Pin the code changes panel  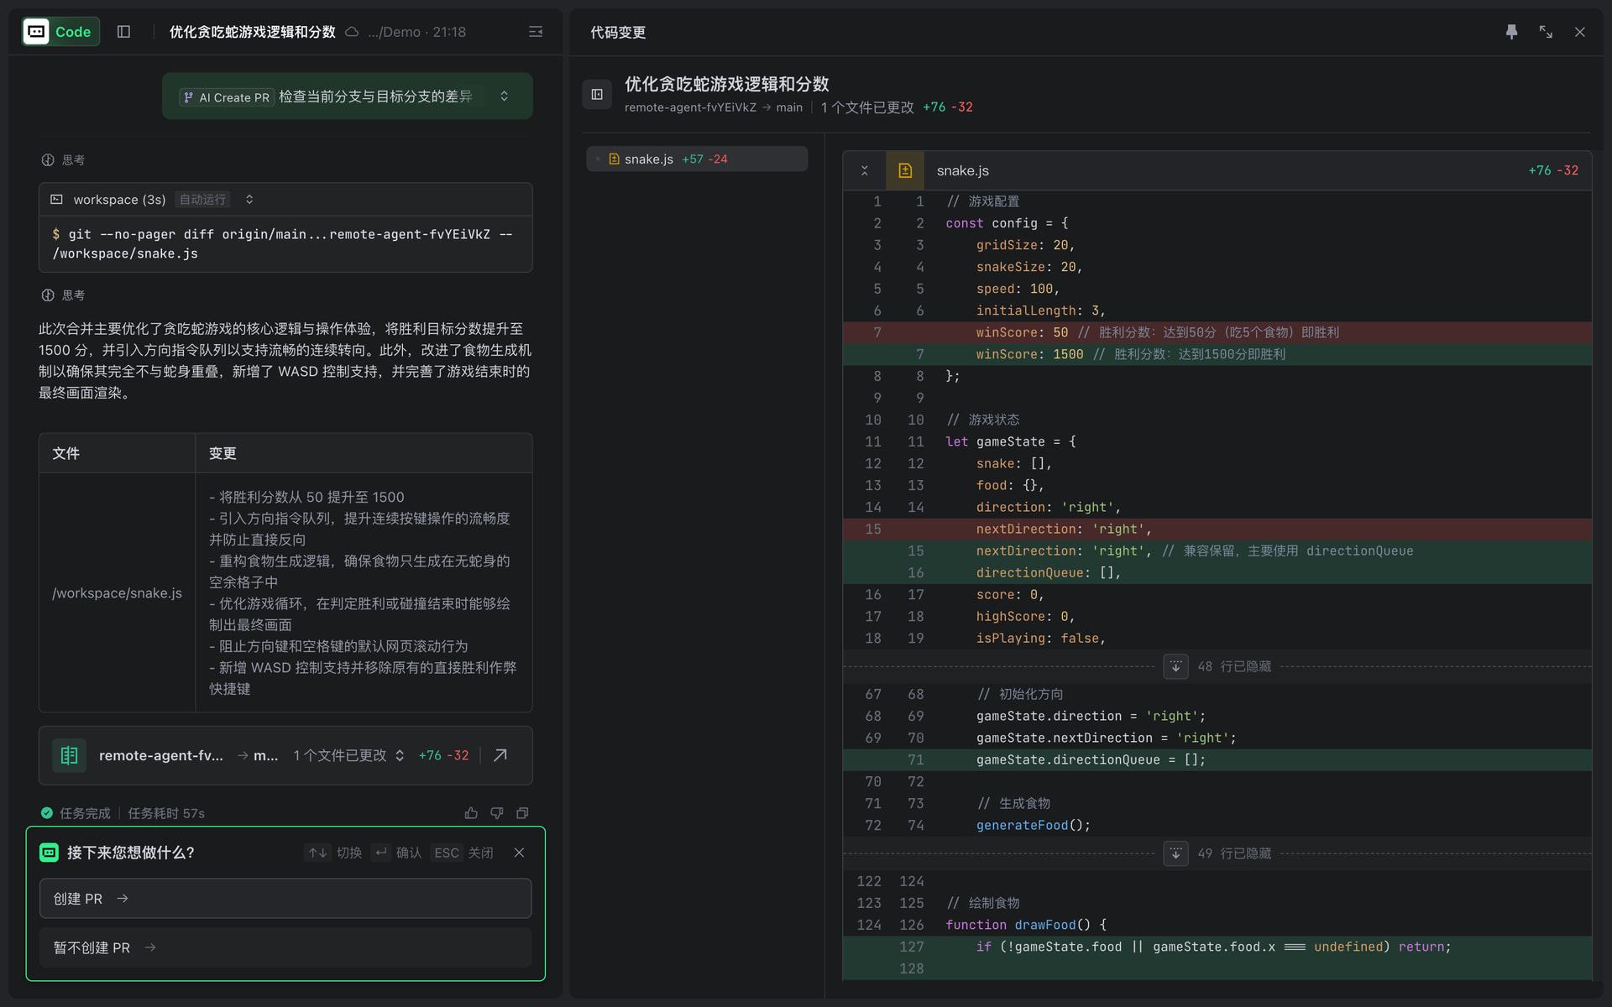pyautogui.click(x=1511, y=32)
